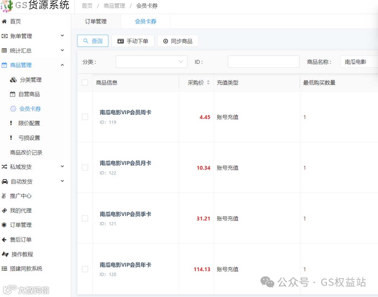
Task: Click the 商品信息 column header
Action: pyautogui.click(x=106, y=83)
